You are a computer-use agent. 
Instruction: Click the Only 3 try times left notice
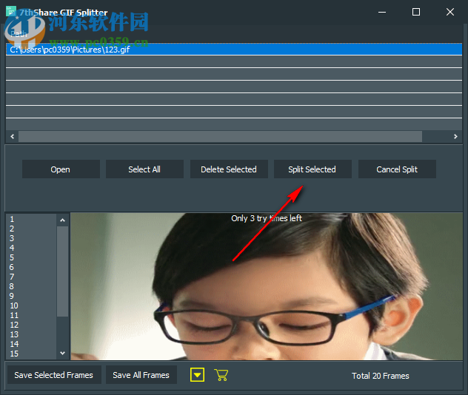267,218
